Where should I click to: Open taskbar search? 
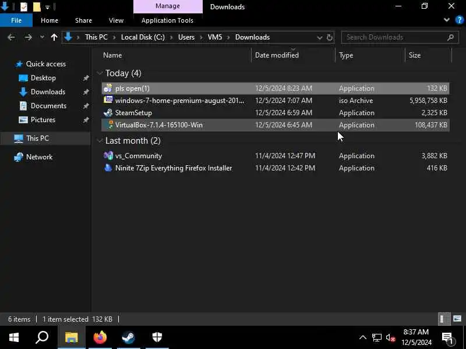[42, 337]
